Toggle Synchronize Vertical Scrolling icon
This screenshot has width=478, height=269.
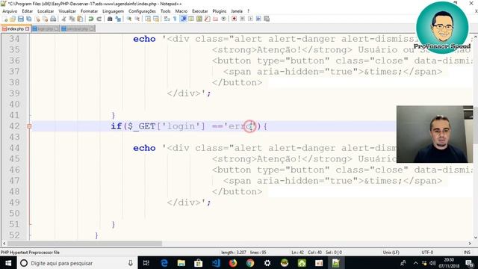click(148, 19)
